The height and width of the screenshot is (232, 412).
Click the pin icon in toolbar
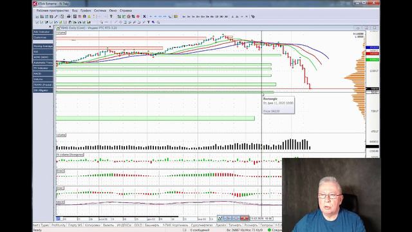pyautogui.click(x=111, y=17)
